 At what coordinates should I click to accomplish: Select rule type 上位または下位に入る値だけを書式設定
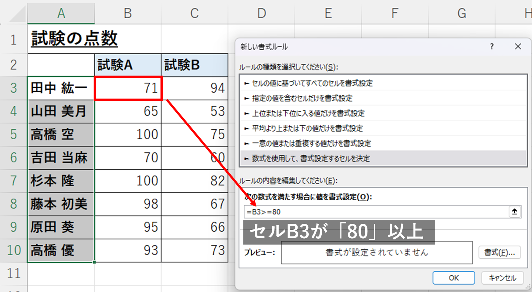tap(383, 113)
